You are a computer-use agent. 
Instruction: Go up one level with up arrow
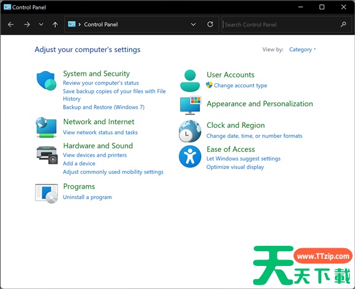55,24
